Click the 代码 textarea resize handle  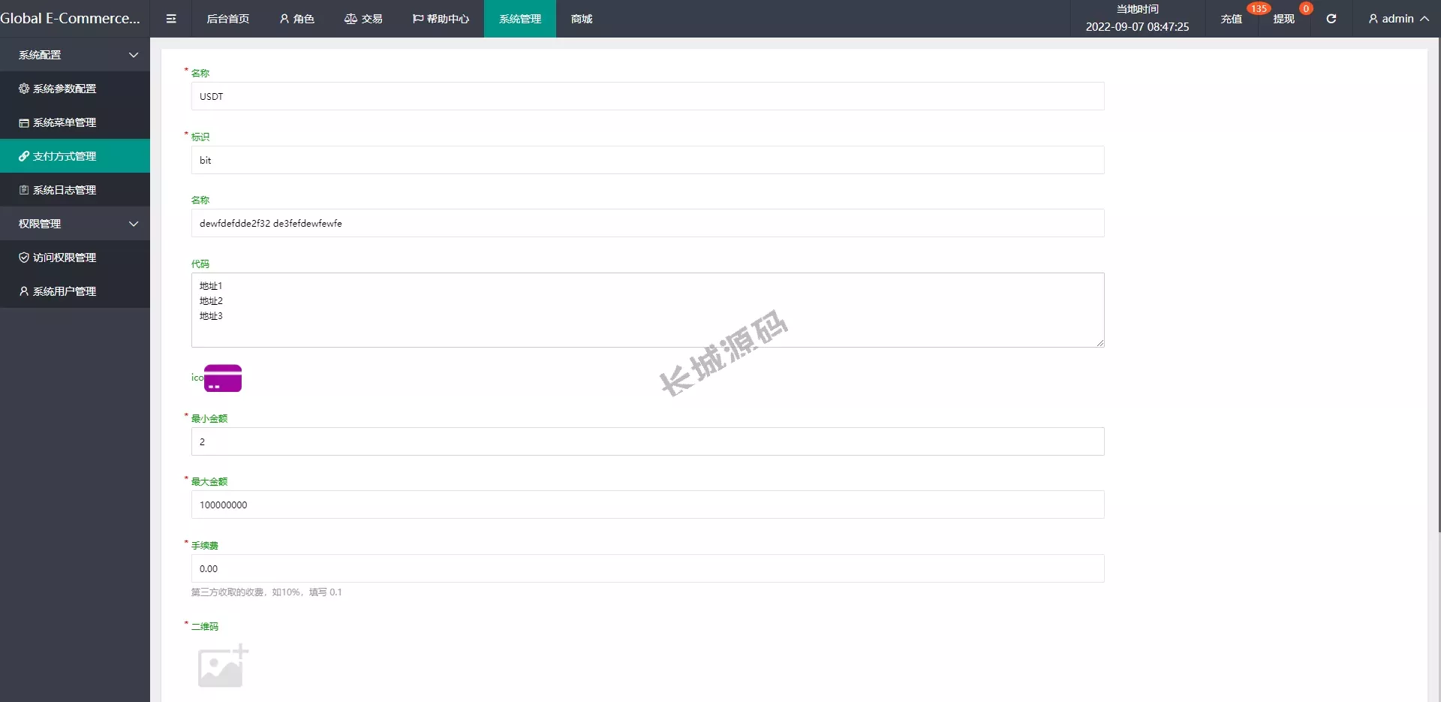point(1100,343)
